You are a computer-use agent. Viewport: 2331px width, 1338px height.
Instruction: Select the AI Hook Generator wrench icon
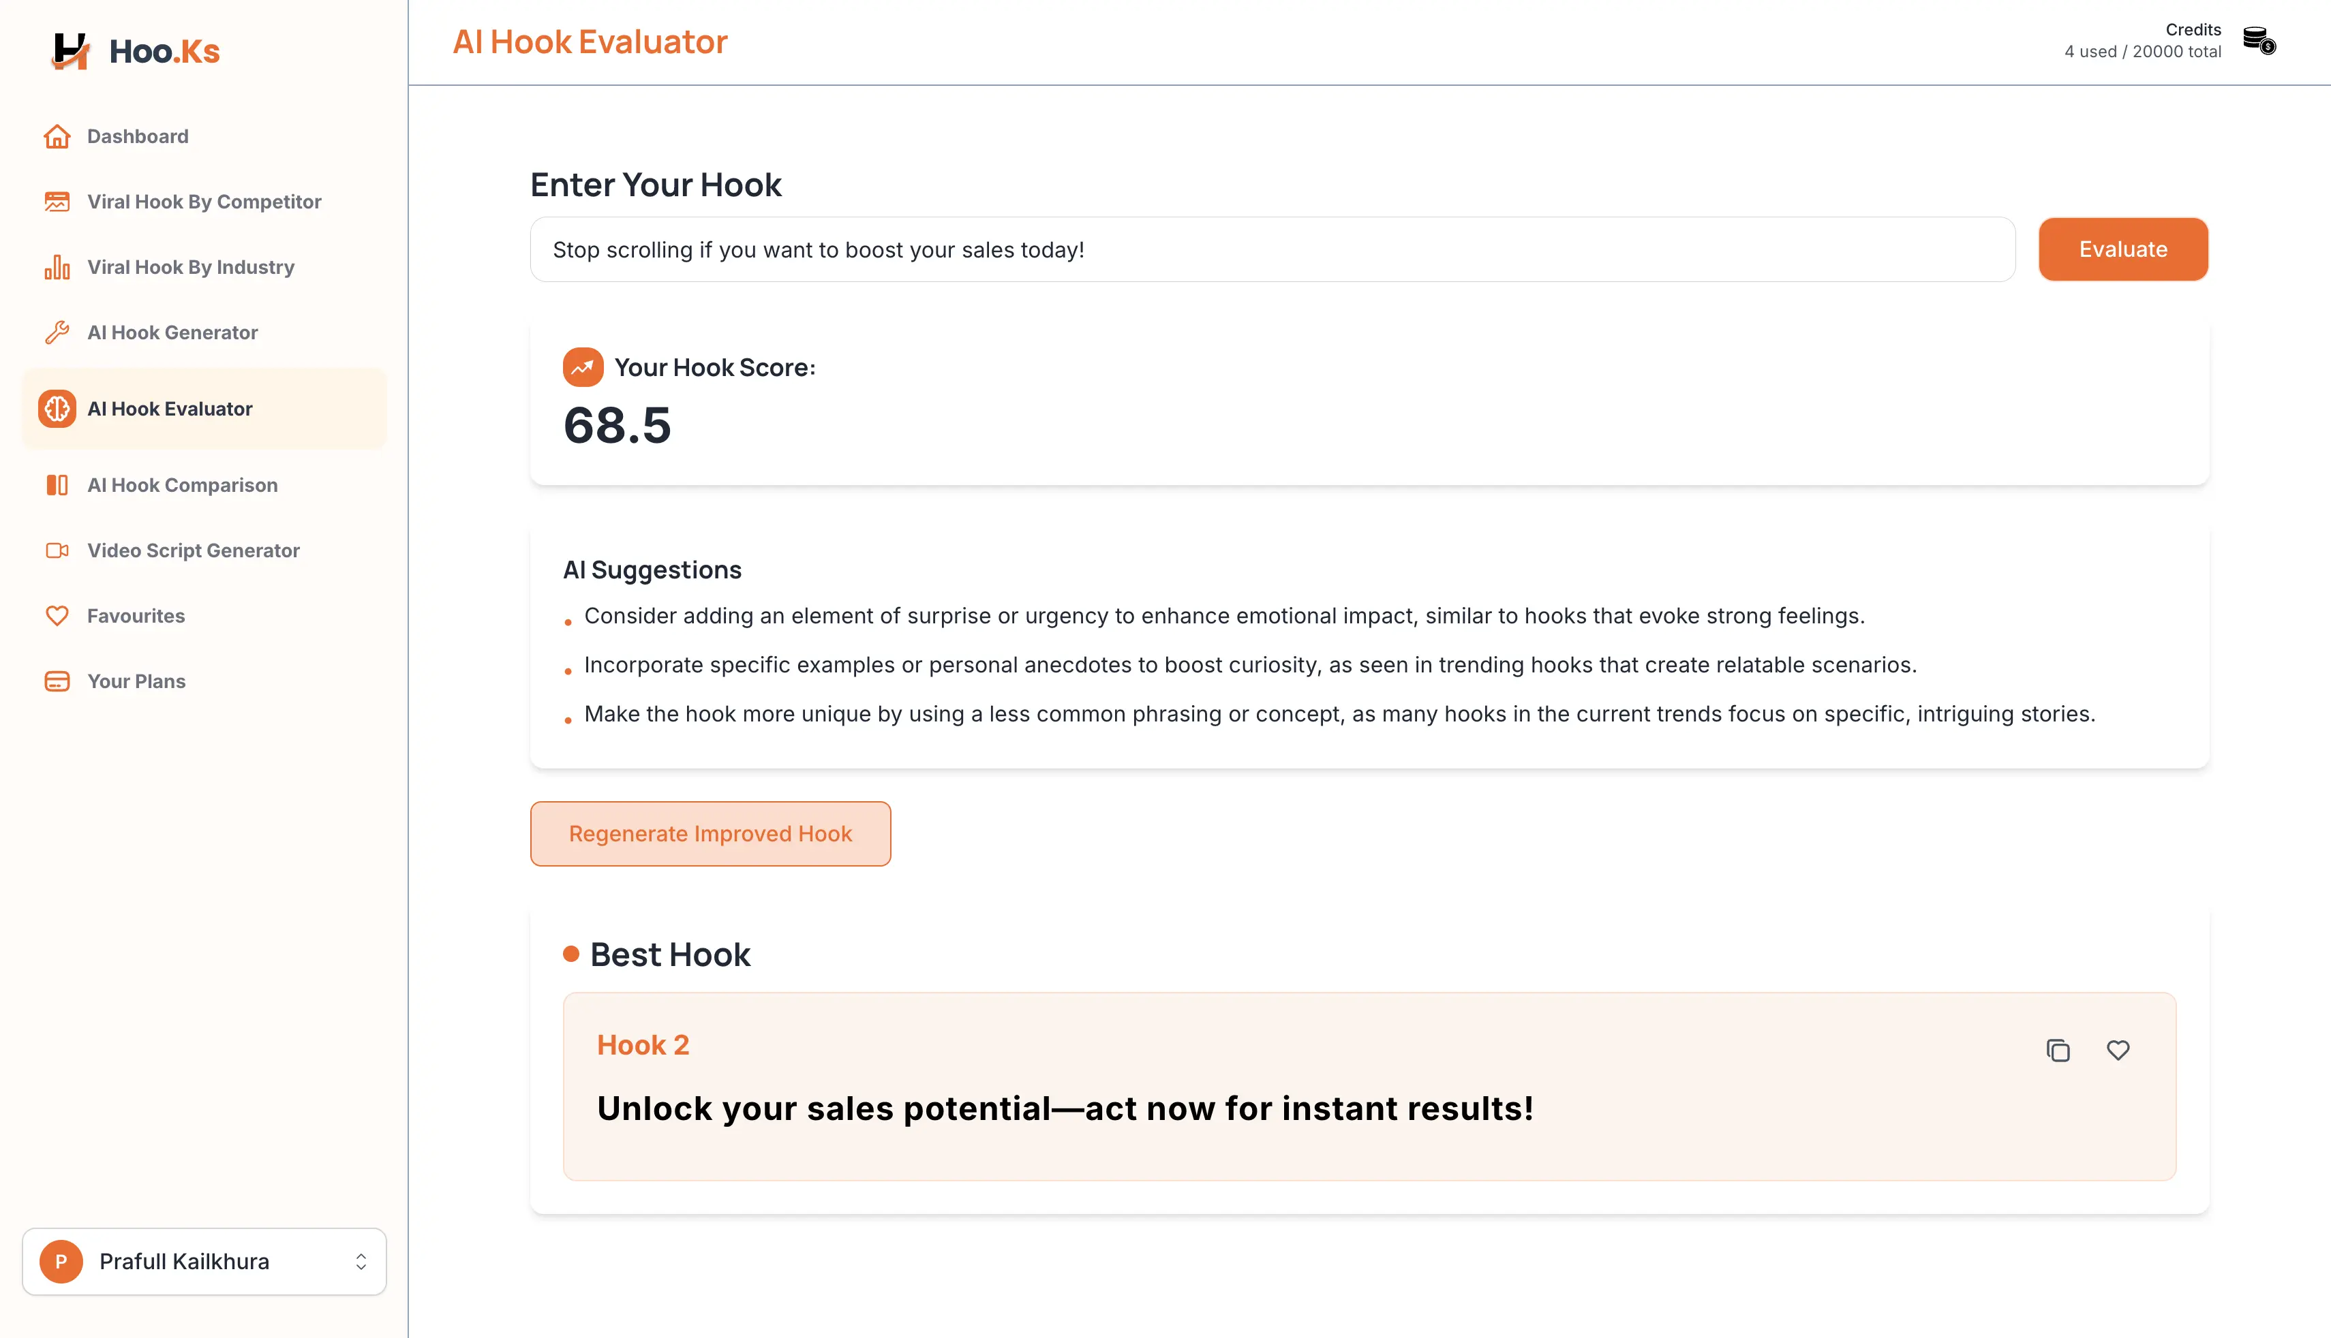(57, 332)
